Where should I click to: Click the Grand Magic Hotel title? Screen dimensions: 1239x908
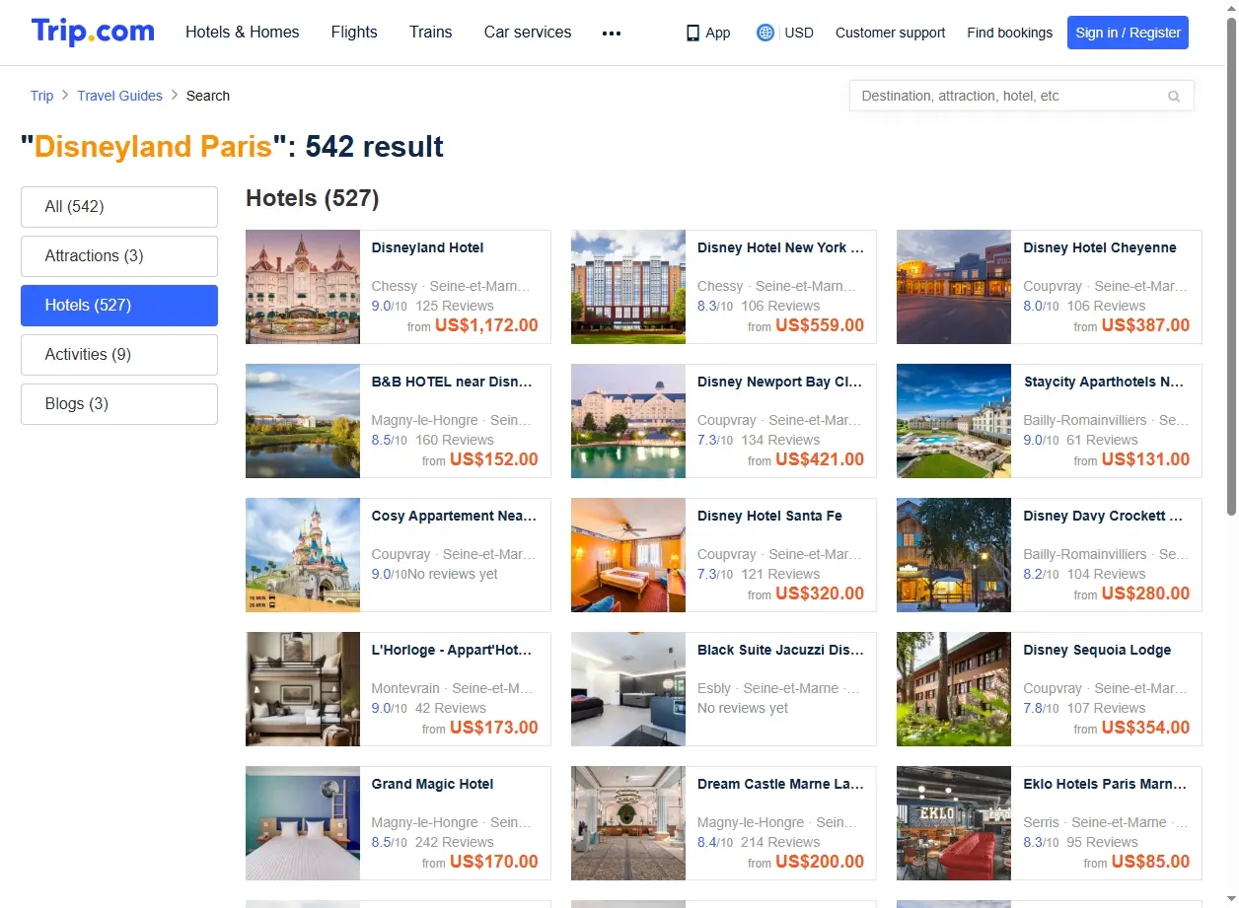pos(432,785)
